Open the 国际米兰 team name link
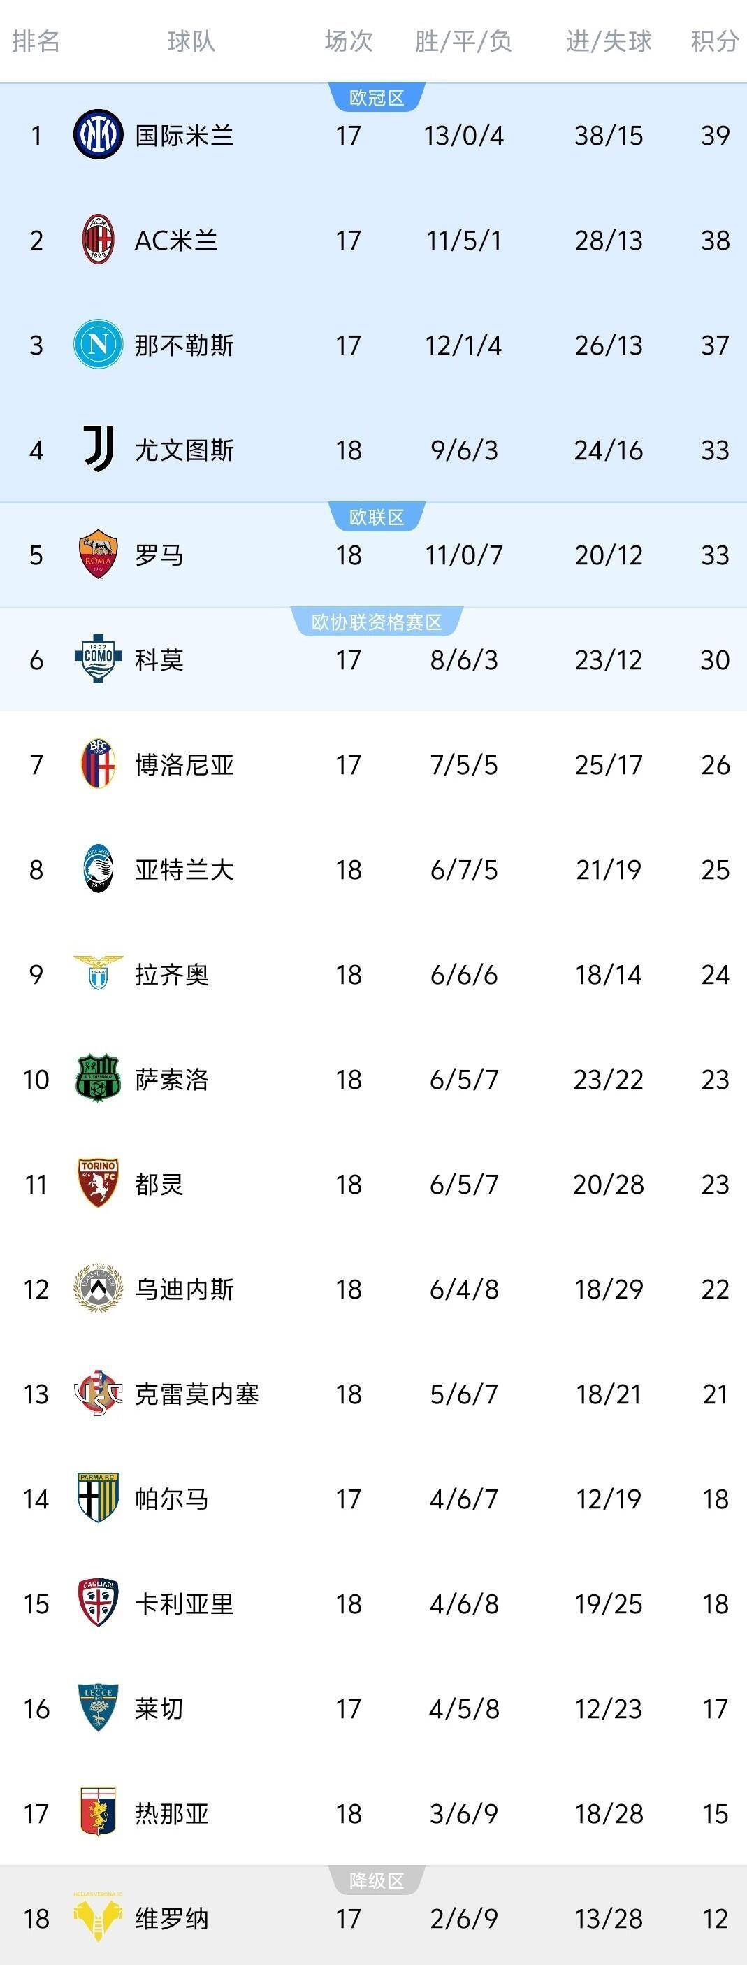 184,135
